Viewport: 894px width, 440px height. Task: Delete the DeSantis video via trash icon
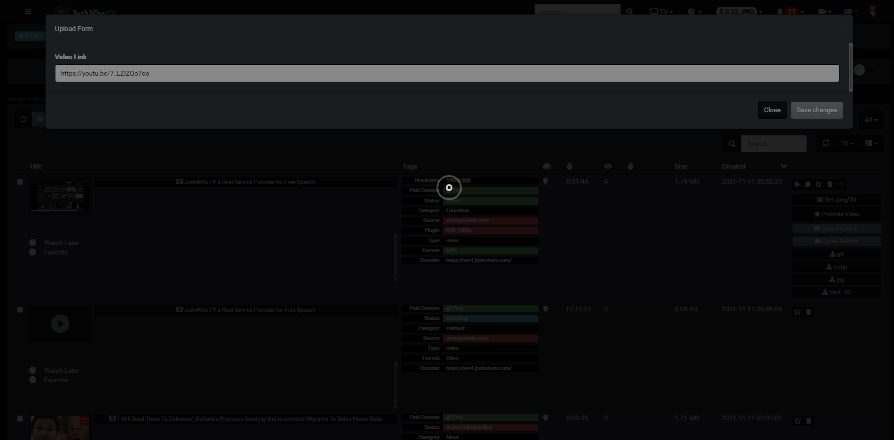(x=808, y=421)
